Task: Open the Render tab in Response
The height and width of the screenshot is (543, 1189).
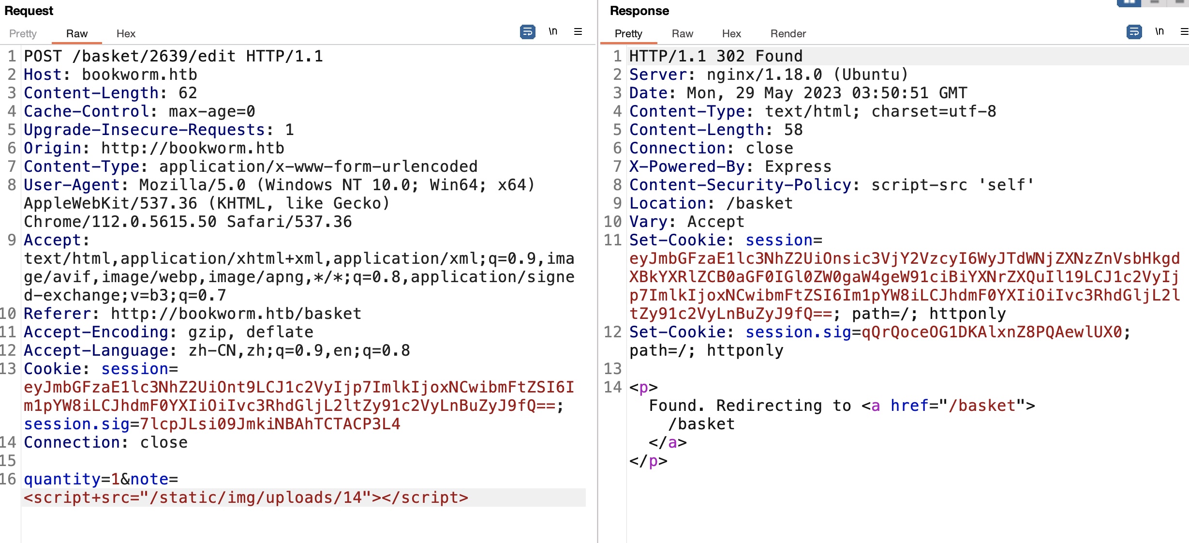Action: click(x=788, y=34)
